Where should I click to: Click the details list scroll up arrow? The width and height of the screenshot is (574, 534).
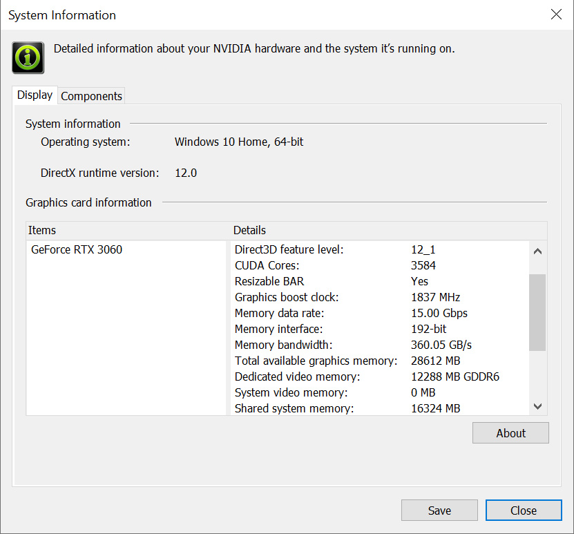538,251
